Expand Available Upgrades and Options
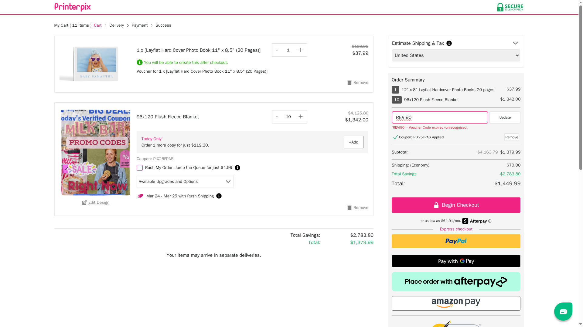The image size is (583, 327). (185, 181)
